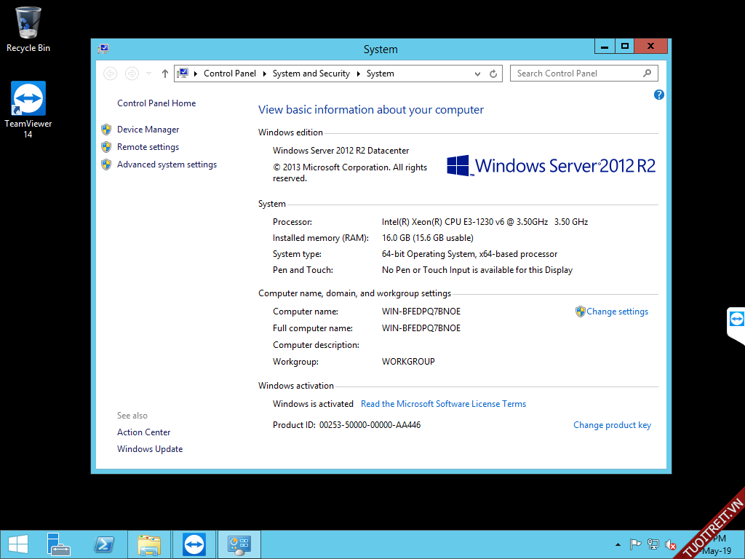Screen dimensions: 745x559
Task: Launch Windows PowerShell from the taskbar
Action: click(x=104, y=544)
